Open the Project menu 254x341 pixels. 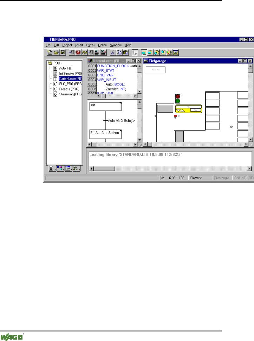(x=67, y=45)
